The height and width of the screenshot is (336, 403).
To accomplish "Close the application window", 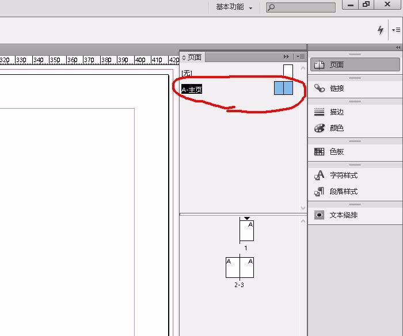I will pyautogui.click(x=387, y=5).
